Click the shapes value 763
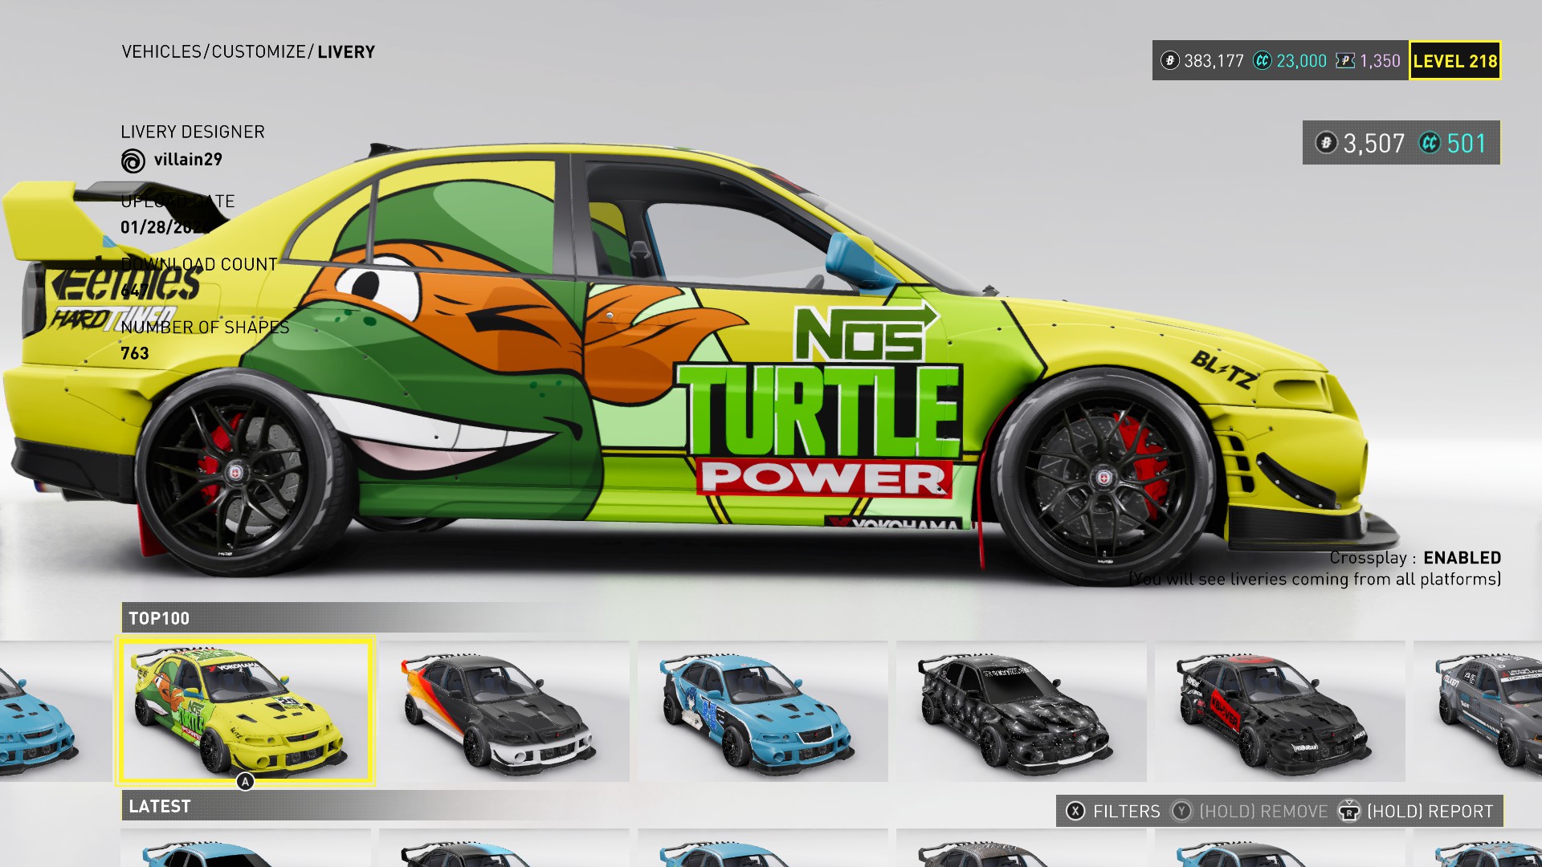Image resolution: width=1542 pixels, height=867 pixels. coord(135,353)
